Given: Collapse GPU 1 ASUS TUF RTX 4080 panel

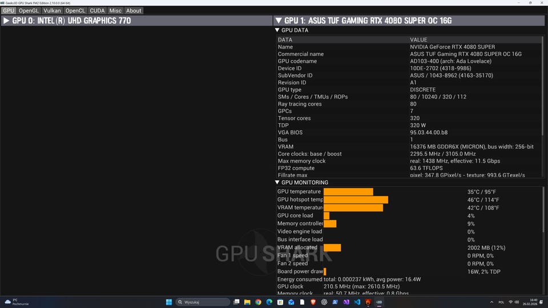Looking at the screenshot, I should click(x=409, y=21).
